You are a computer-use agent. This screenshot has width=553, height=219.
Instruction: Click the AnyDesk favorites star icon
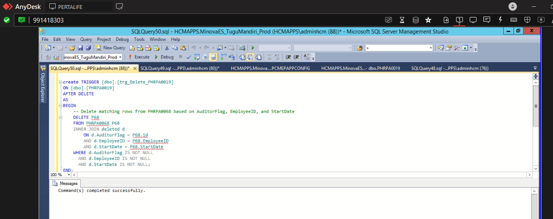[428, 20]
